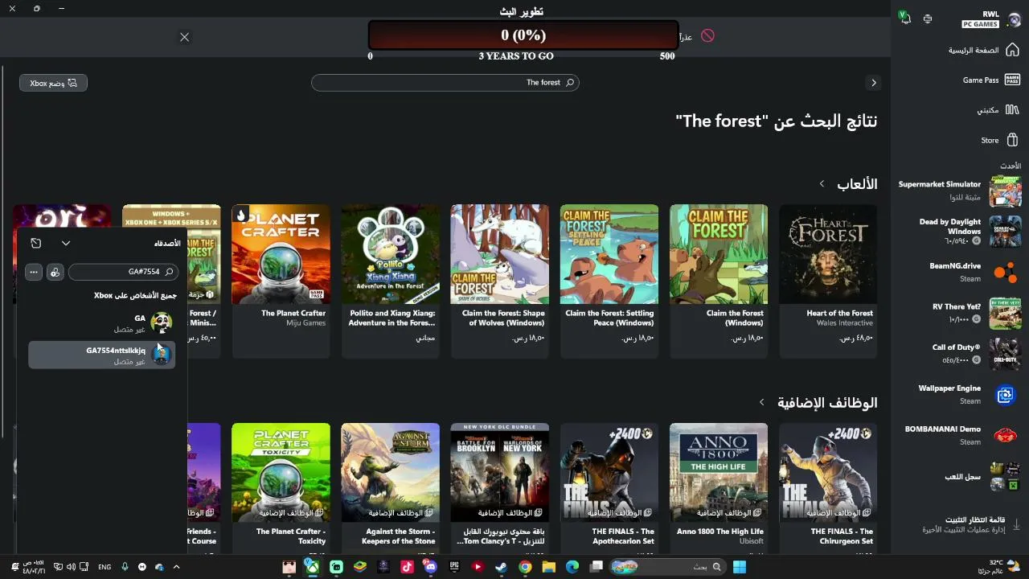The height and width of the screenshot is (579, 1029).
Task: Open the install queue label in sidebar
Action: (963, 524)
